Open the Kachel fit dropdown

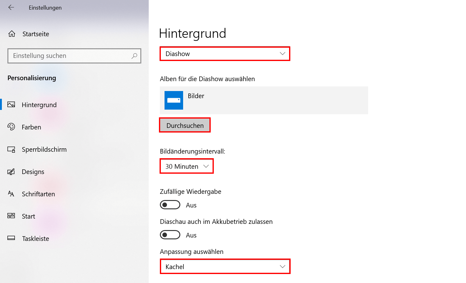coord(225,267)
